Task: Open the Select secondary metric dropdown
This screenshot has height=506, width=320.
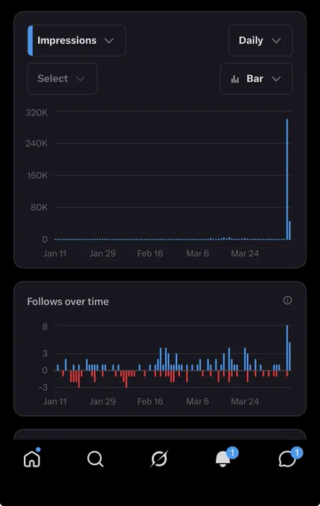Action: (62, 79)
